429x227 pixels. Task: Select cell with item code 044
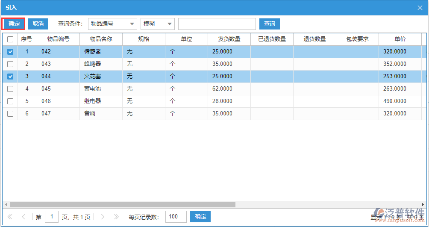[58, 77]
